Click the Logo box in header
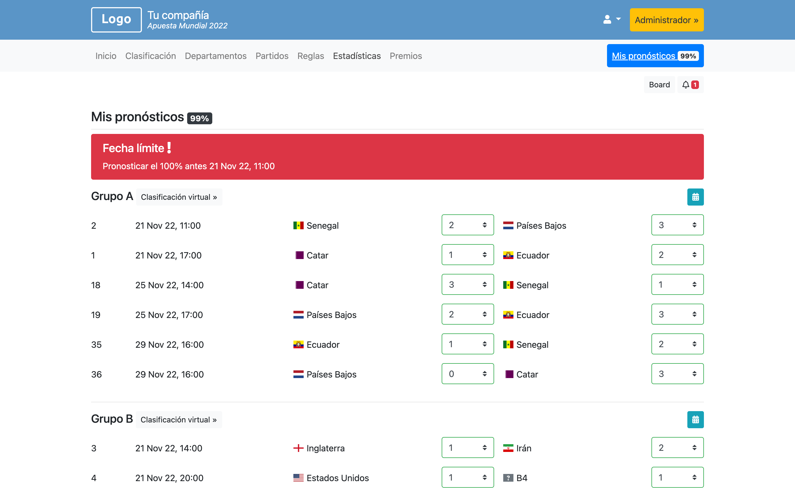 point(116,20)
